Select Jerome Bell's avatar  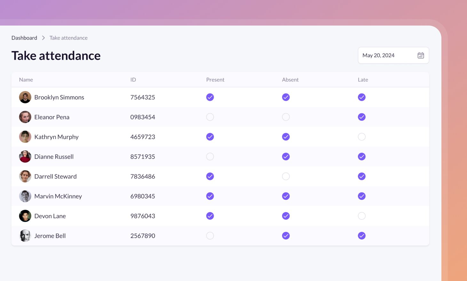(x=25, y=236)
